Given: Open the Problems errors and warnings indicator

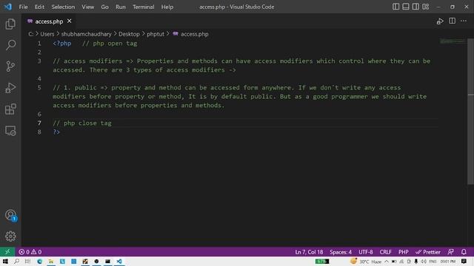Looking at the screenshot, I should pos(30,251).
